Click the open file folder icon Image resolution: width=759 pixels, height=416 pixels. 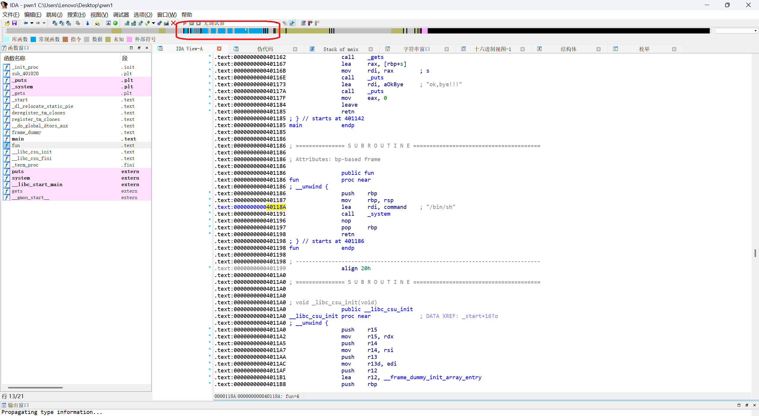[x=7, y=23]
